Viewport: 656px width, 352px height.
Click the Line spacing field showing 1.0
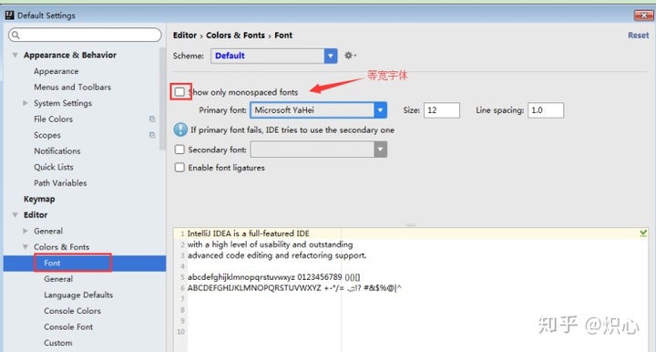[546, 110]
